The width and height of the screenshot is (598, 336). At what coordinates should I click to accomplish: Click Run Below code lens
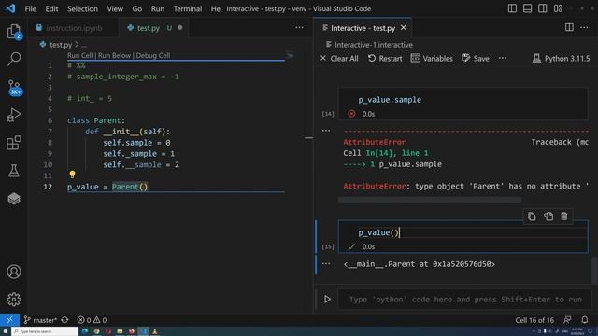pyautogui.click(x=114, y=55)
